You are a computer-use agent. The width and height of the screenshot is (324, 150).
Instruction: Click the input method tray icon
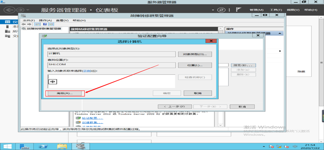tap(295, 147)
